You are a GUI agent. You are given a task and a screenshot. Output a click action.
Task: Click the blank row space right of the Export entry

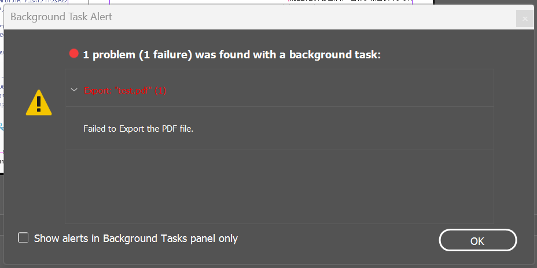pos(330,90)
